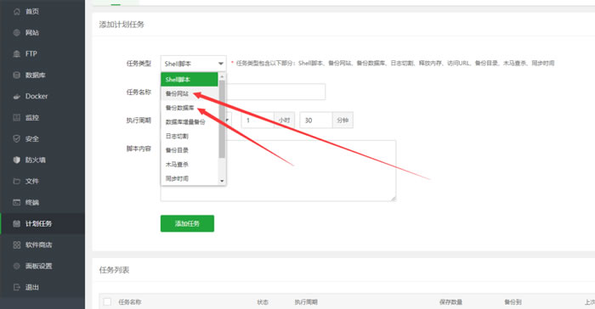Click the 分钟 input field showing 30
The width and height of the screenshot is (595, 309).
point(315,121)
